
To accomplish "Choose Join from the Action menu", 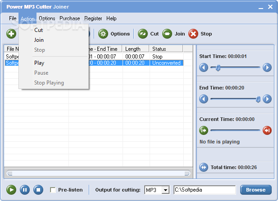I will tap(54, 40).
